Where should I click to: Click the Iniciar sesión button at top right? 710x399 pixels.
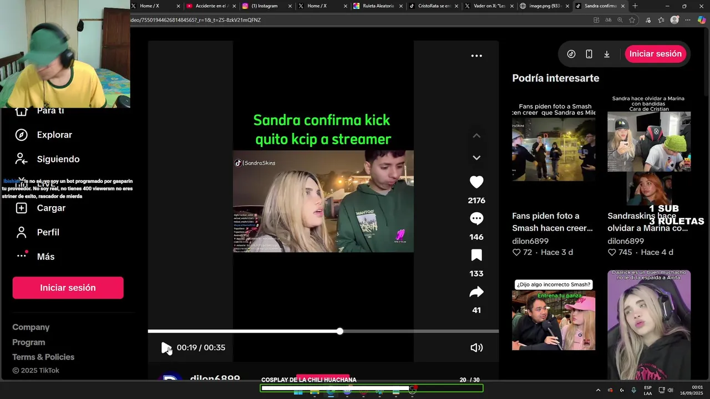pos(656,54)
